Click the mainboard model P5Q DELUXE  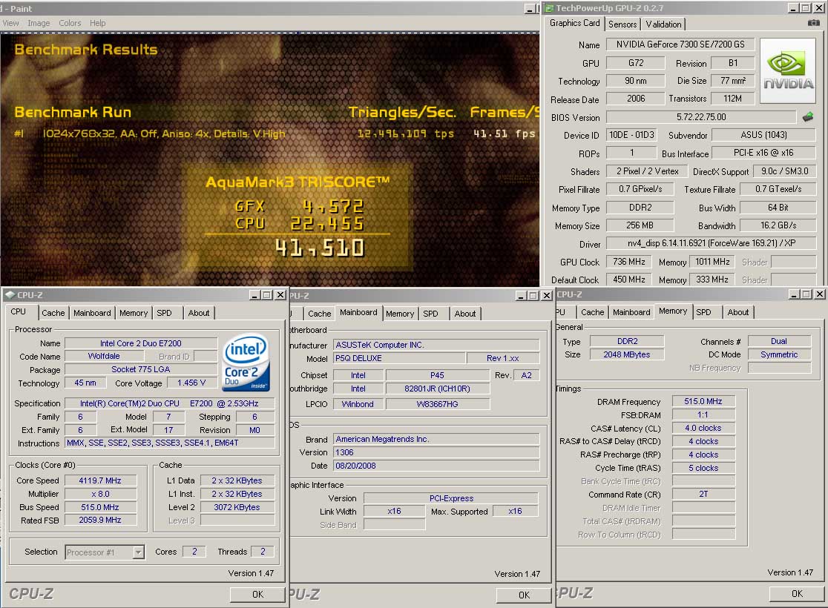[398, 358]
